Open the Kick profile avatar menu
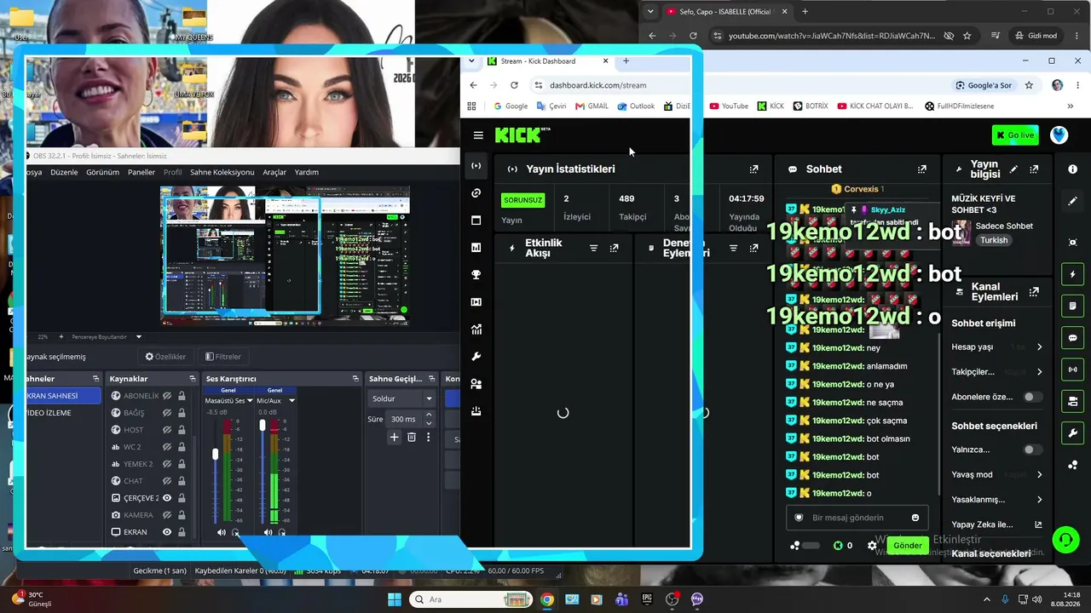1091x613 pixels. [1059, 135]
